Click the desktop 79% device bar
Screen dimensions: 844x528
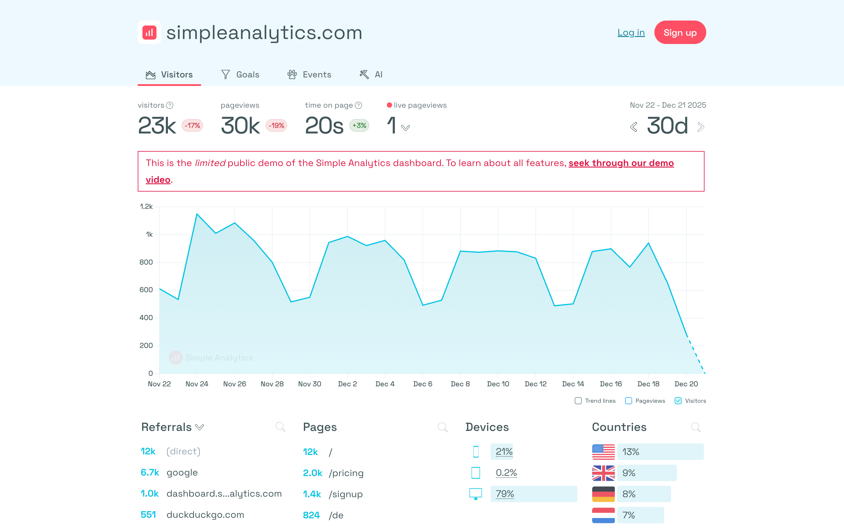click(533, 494)
